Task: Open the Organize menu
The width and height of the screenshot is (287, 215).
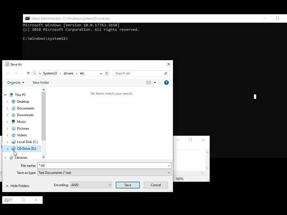Action: pos(16,83)
